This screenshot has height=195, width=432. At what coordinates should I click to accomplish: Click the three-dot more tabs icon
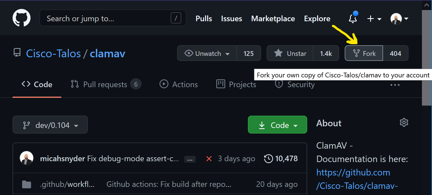(395, 85)
